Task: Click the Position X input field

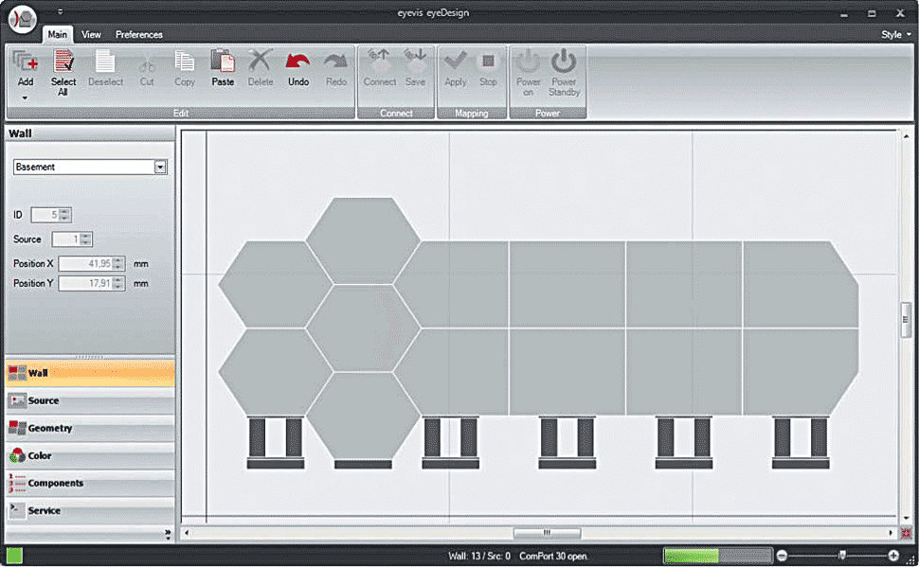Action: [85, 263]
